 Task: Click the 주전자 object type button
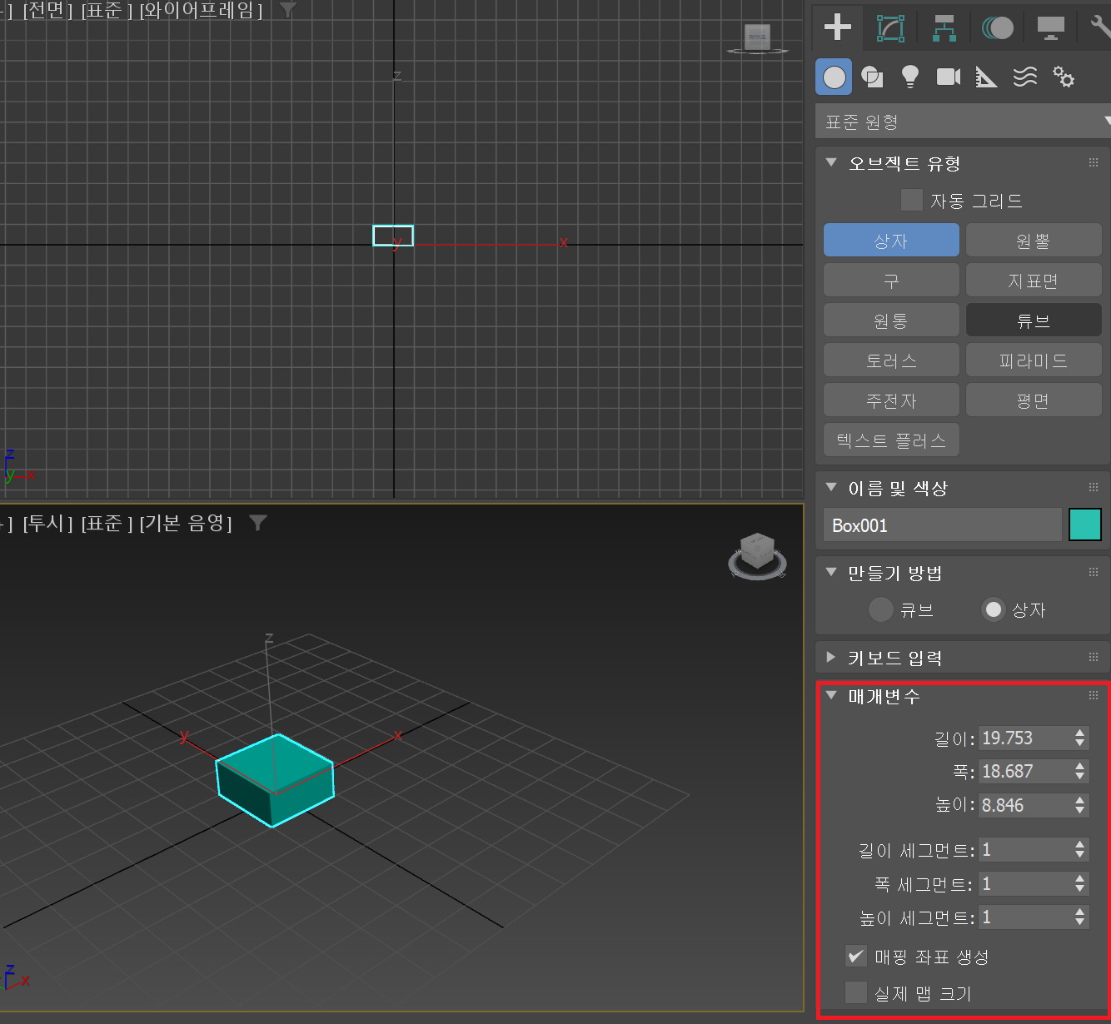891,400
